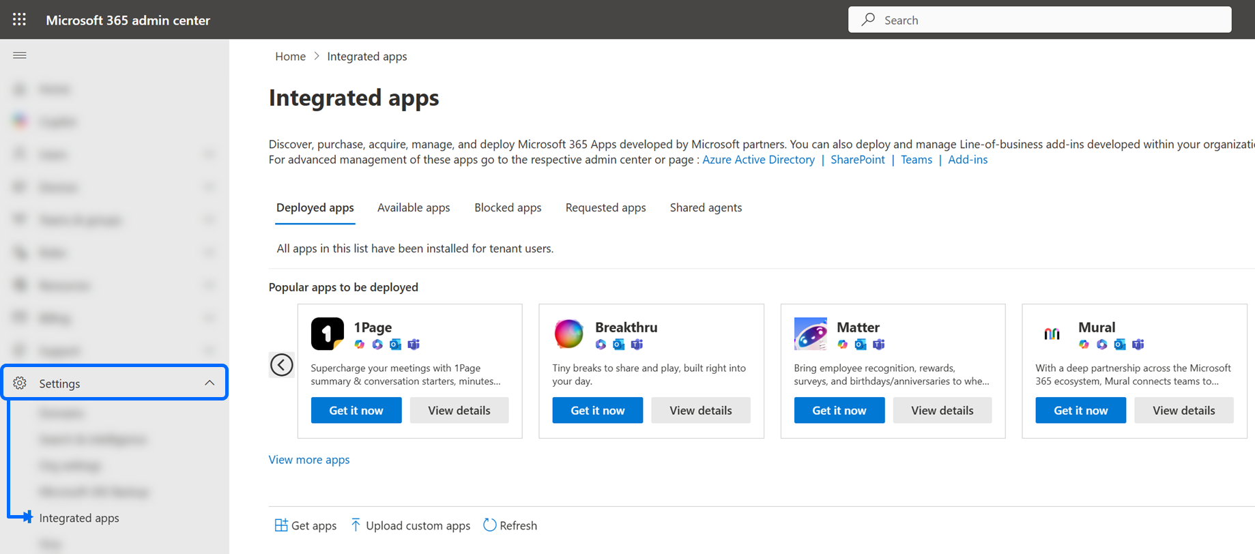
Task: Click the Copilot icon under 1Page
Action: click(x=360, y=345)
